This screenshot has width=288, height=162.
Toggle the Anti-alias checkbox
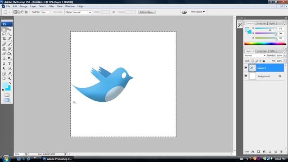(x=52, y=12)
